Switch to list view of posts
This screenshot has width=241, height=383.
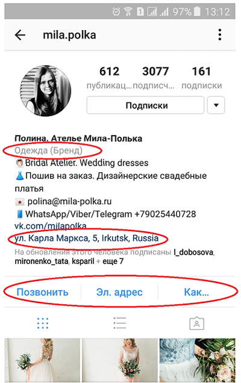[120, 323]
